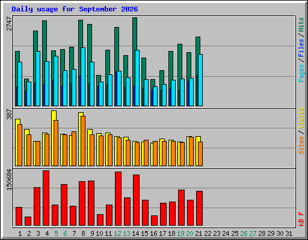Click day 14 on the x-axis
The width and height of the screenshot is (308, 240).
[135, 233]
